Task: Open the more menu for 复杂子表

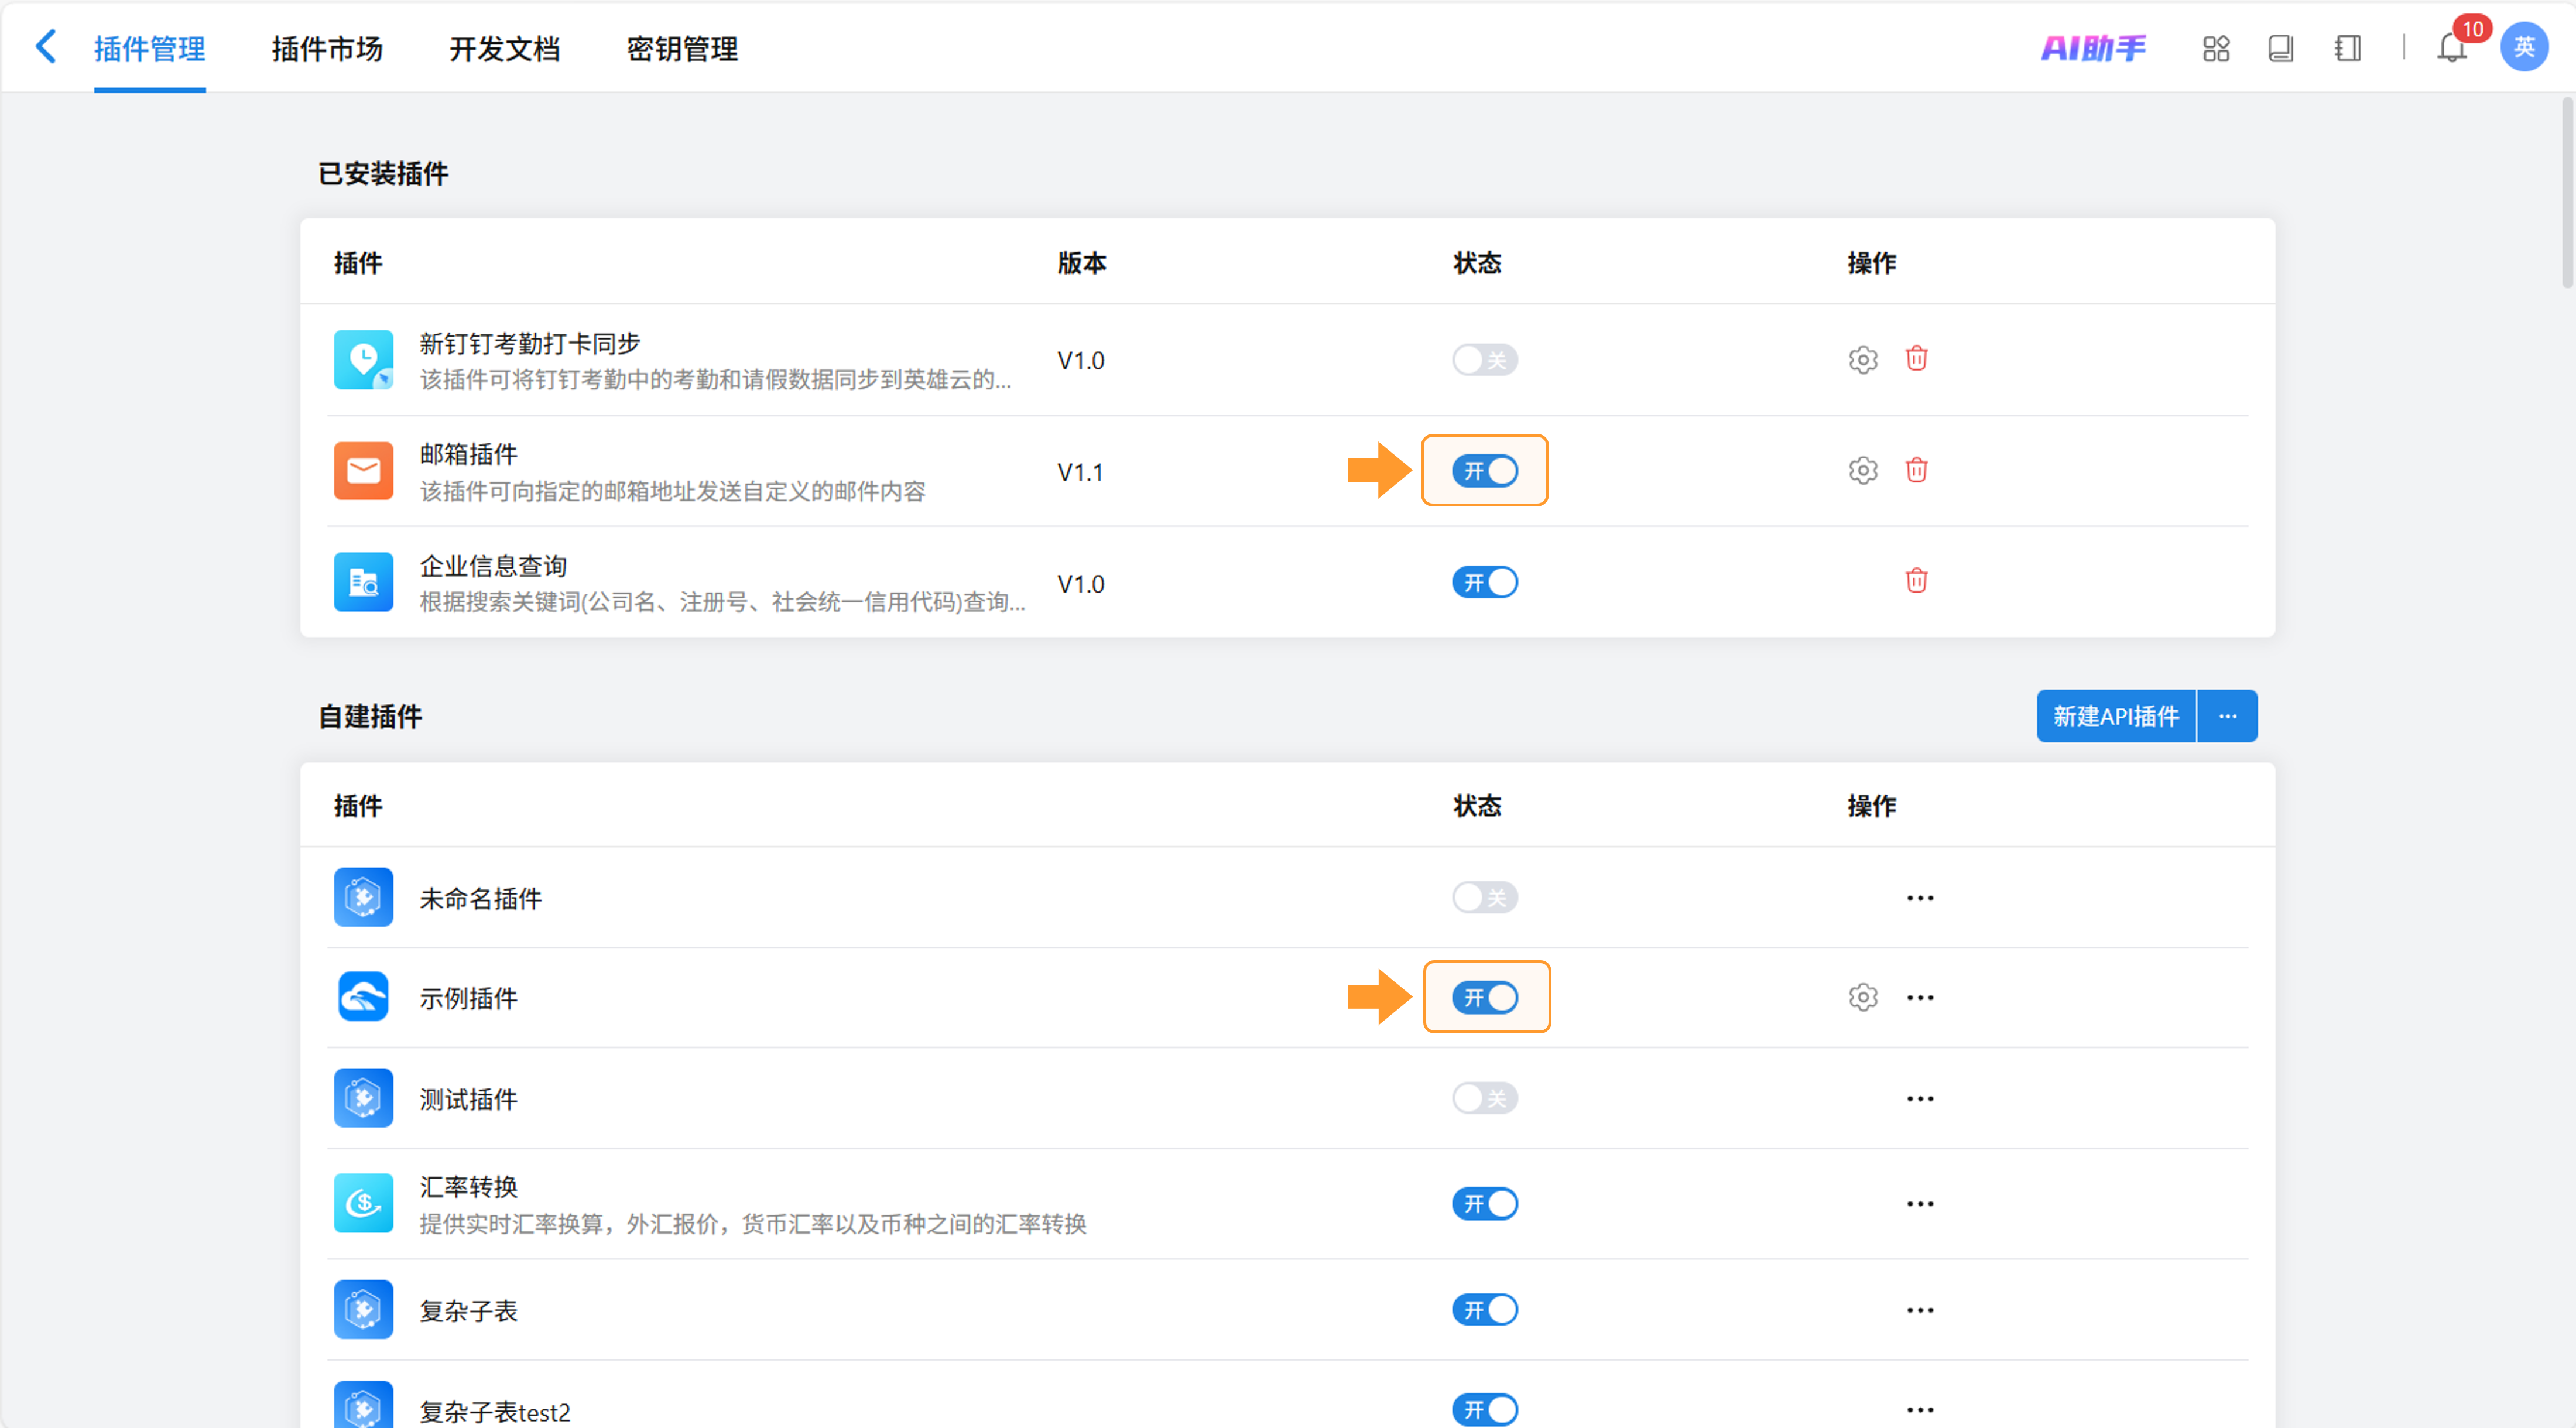Action: (x=1919, y=1310)
